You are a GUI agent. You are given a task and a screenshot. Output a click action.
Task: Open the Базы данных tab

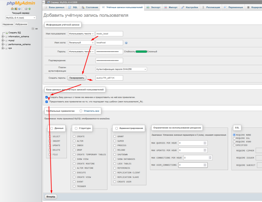coord(55,7)
